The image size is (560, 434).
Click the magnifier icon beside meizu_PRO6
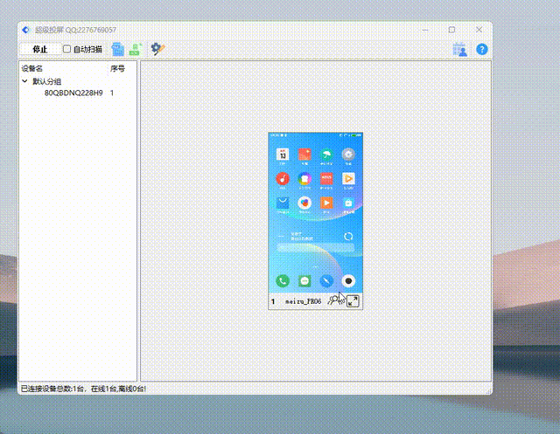coord(334,300)
